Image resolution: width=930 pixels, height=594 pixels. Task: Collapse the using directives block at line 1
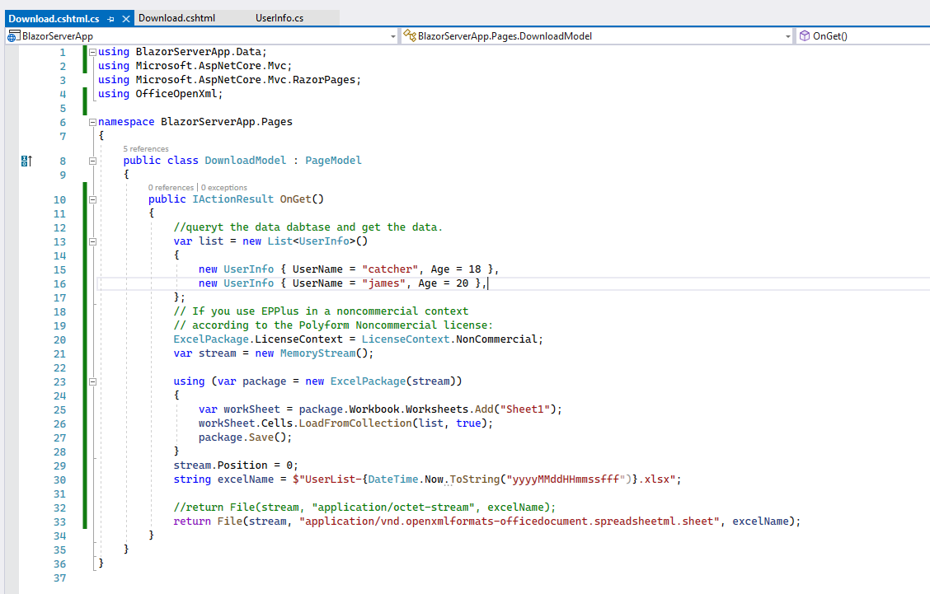(92, 52)
